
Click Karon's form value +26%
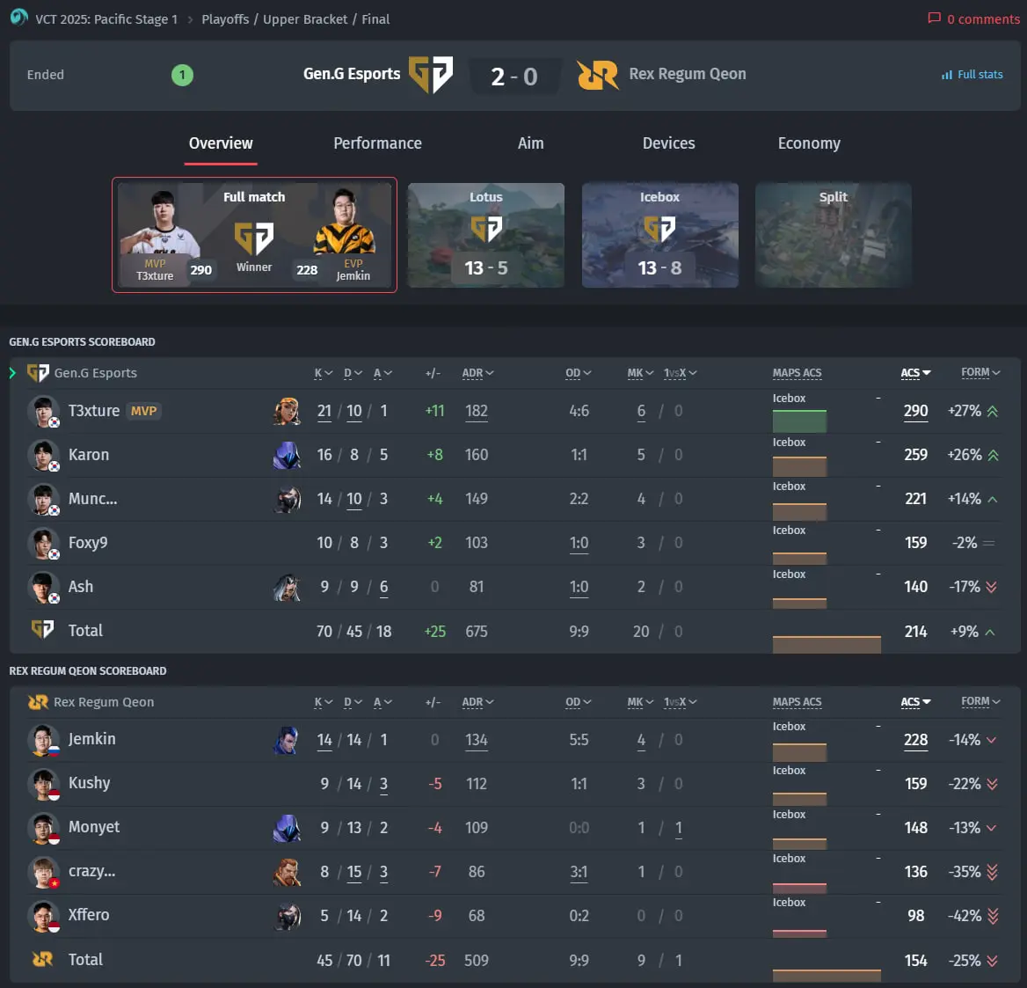click(x=964, y=455)
